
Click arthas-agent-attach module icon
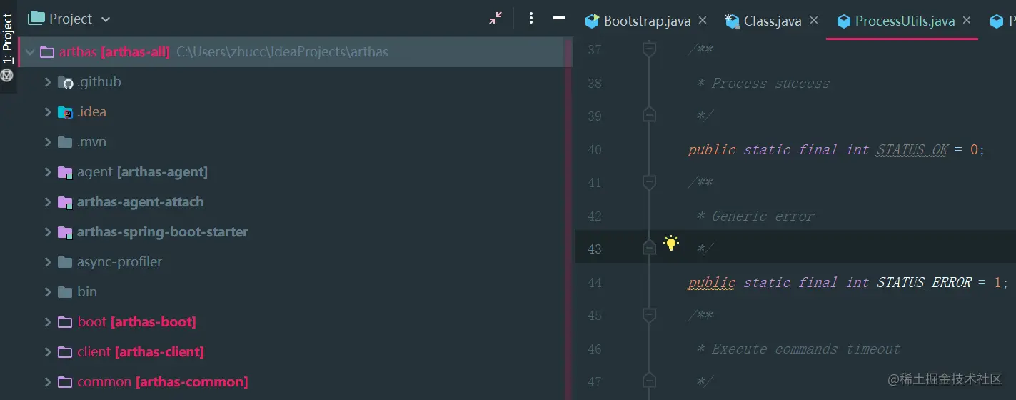click(x=65, y=202)
